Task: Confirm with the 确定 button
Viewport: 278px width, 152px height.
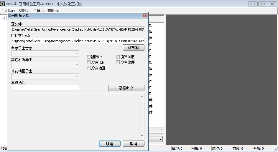Action: pyautogui.click(x=110, y=144)
